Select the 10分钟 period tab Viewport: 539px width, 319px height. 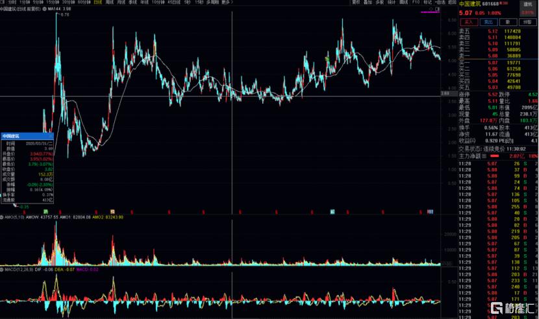[158, 2]
